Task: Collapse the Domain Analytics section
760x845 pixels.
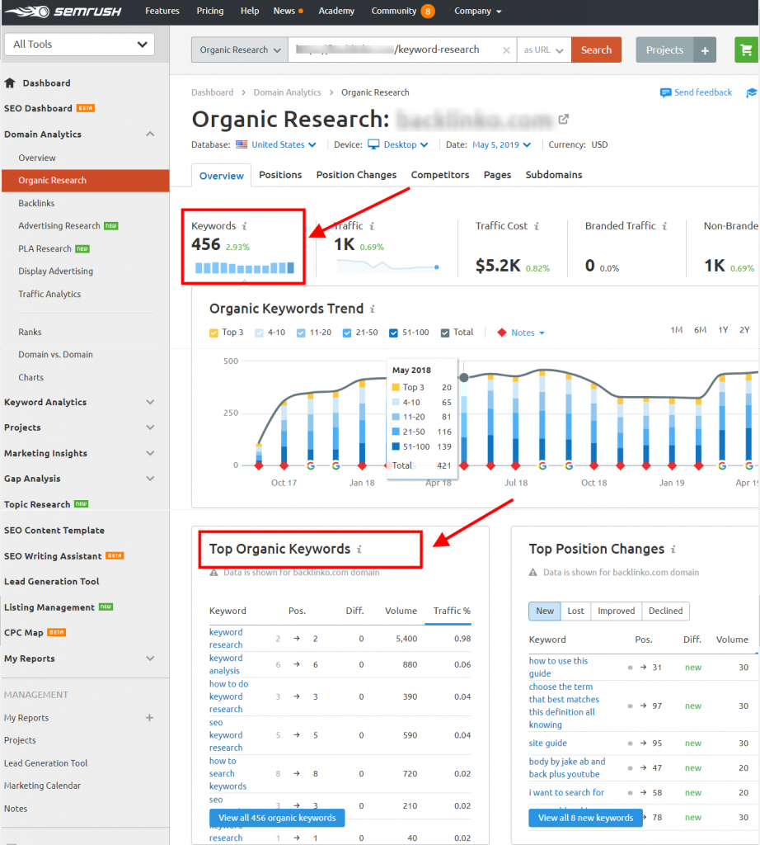Action: click(150, 135)
